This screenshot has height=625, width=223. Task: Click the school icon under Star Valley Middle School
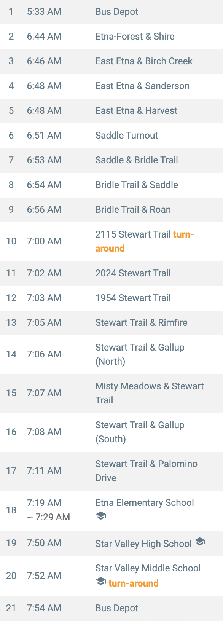click(x=101, y=581)
